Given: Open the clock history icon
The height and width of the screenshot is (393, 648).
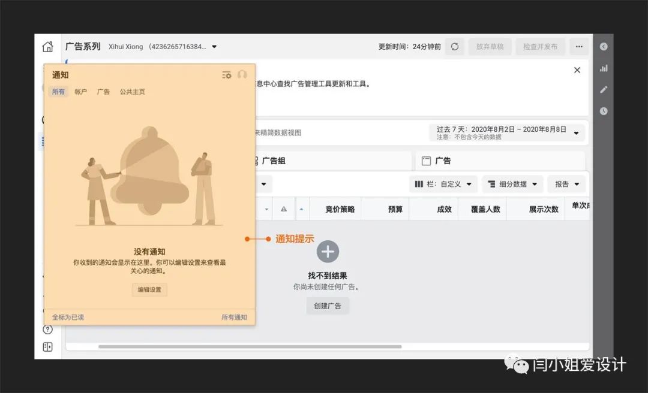Looking at the screenshot, I should click(604, 111).
